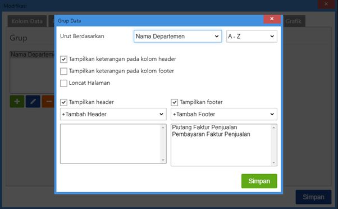This screenshot has height=209, width=338.
Task: Click the orange remove group icon
Action: click(x=48, y=101)
